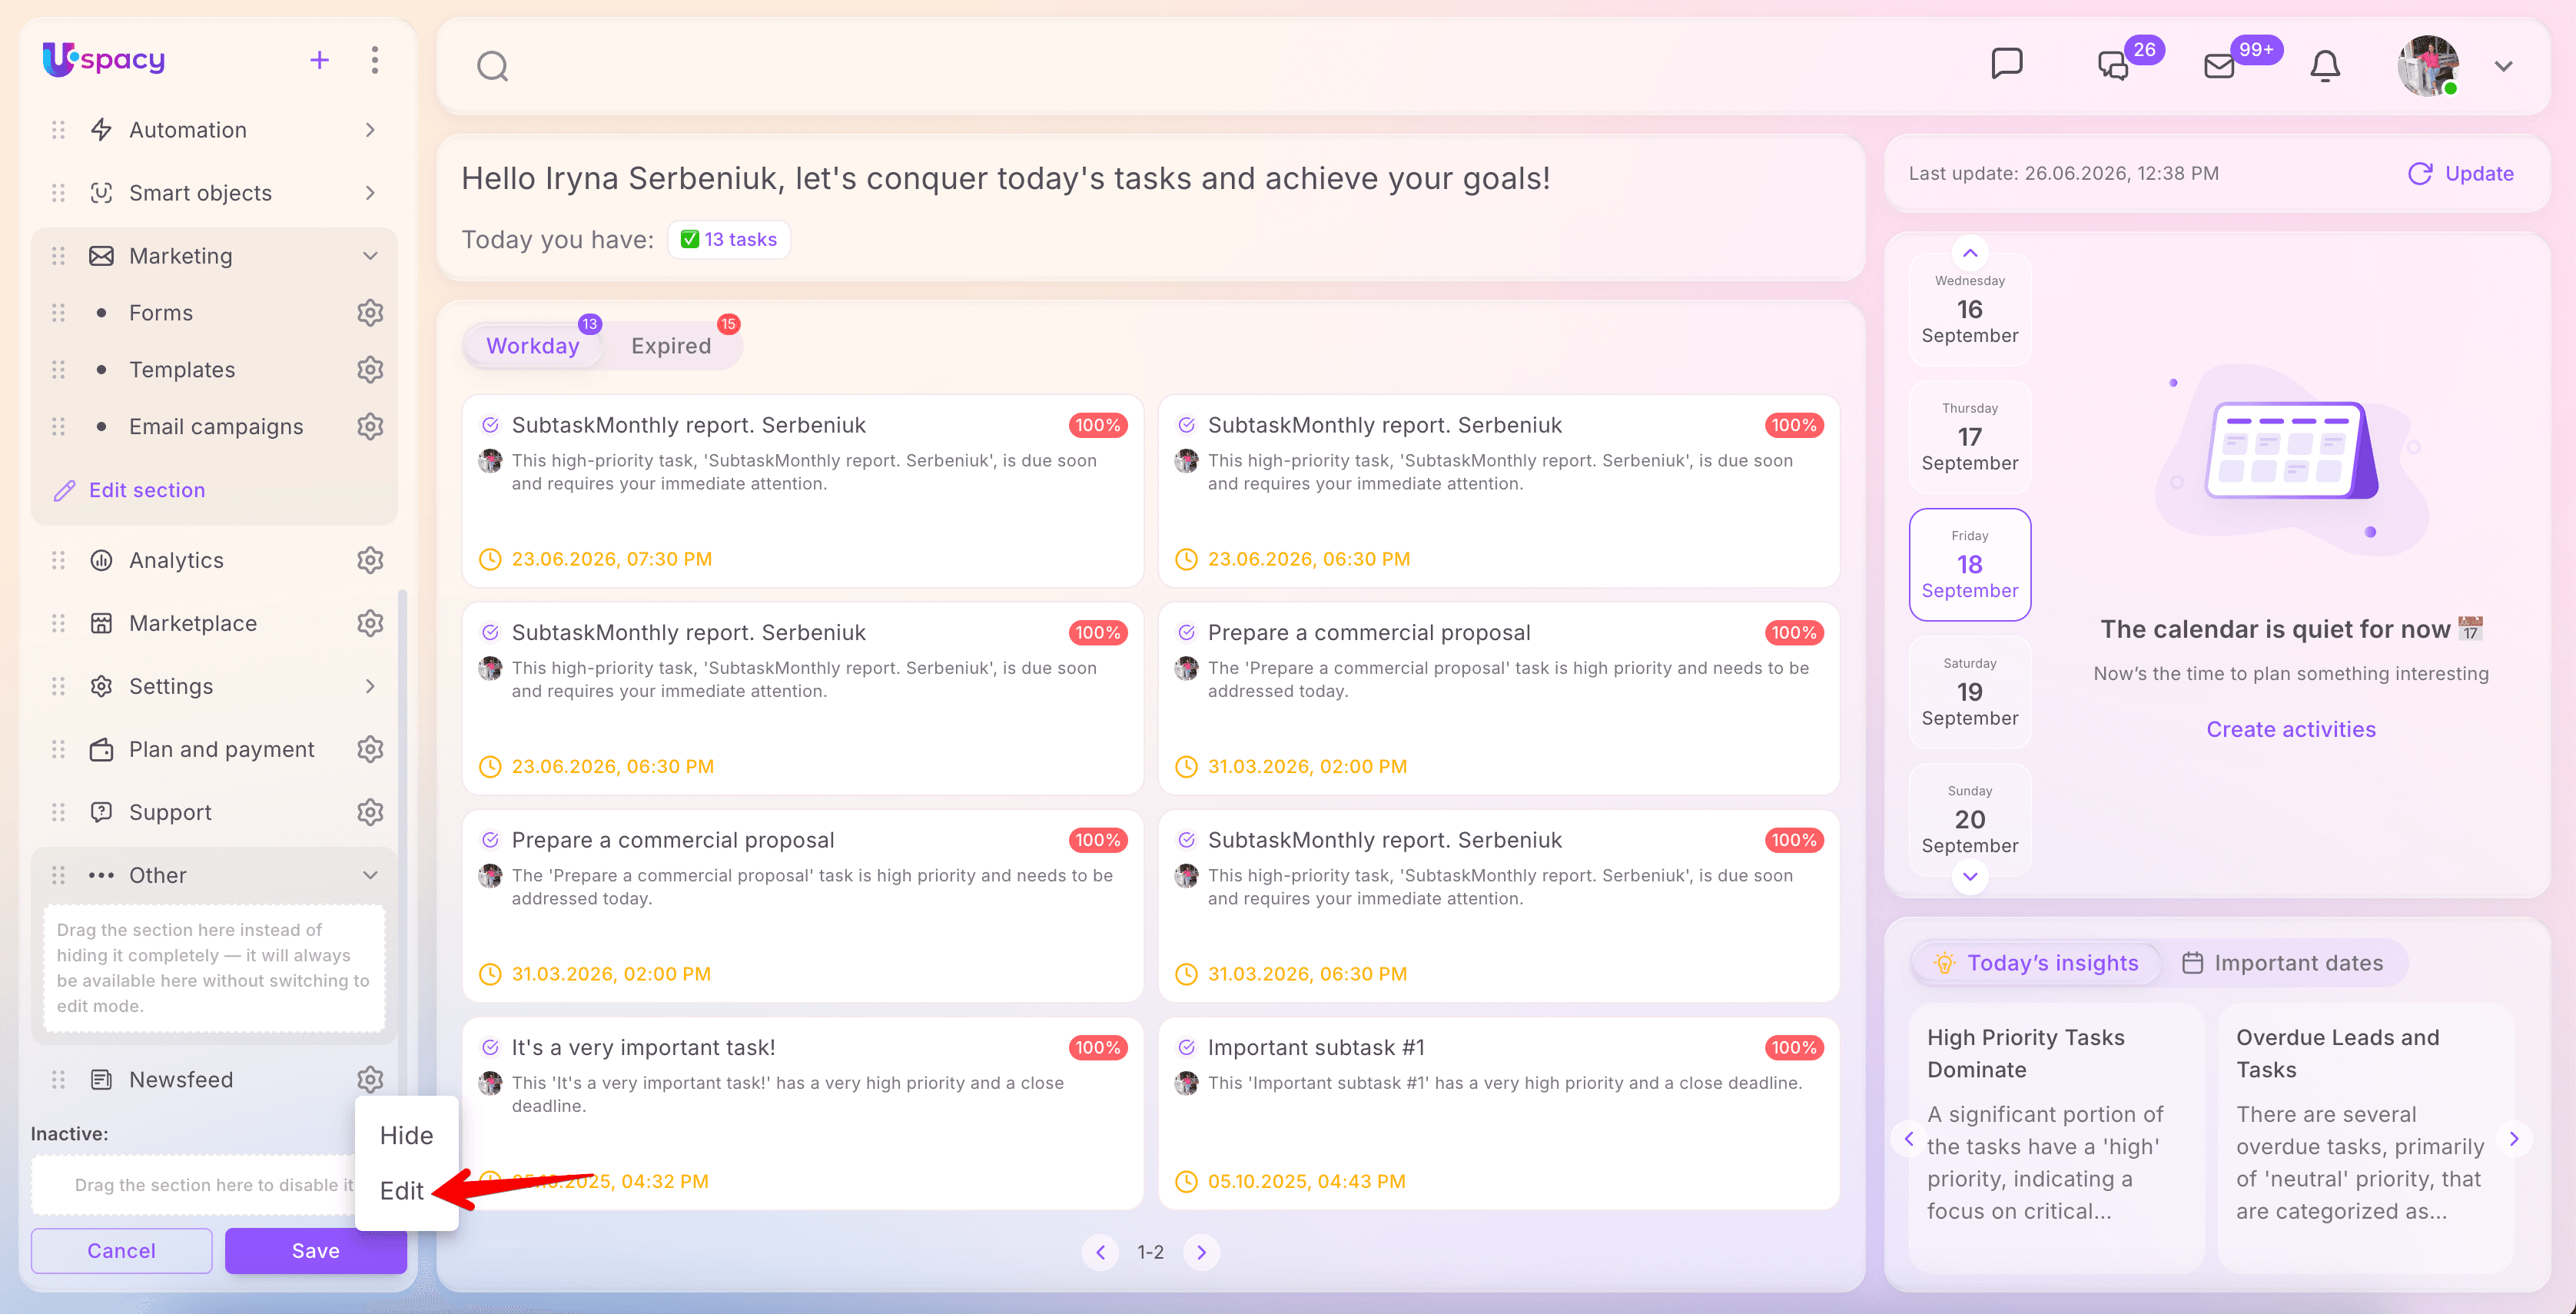Viewport: 2576px width, 1314px height.
Task: Open the sidebar three-dot menu
Action: click(x=375, y=60)
